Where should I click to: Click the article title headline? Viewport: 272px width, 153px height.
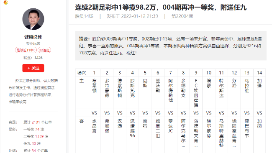pyautogui.click(x=161, y=8)
